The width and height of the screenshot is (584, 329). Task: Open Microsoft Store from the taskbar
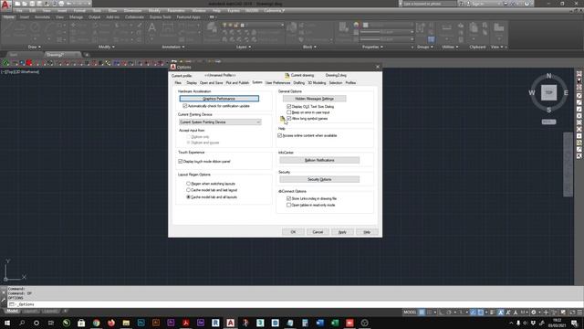coord(81,323)
